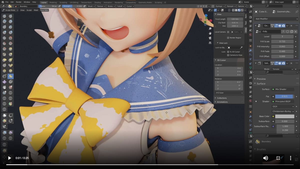The image size is (300, 169).
Task: Open the Render menu
Action: click(x=18, y=2)
